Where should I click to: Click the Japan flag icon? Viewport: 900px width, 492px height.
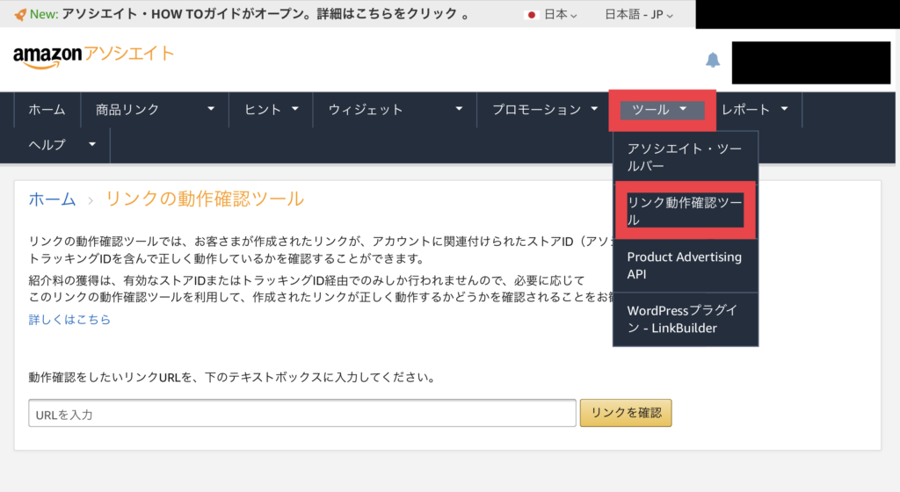tap(532, 15)
